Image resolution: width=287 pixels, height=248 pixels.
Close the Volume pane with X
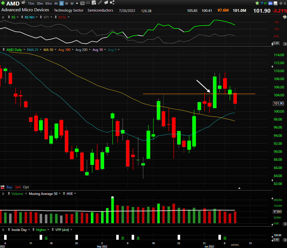(x=3, y=194)
